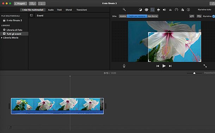Switch to I miei file multimediali tab
The width and height of the screenshot is (215, 133).
33,10
